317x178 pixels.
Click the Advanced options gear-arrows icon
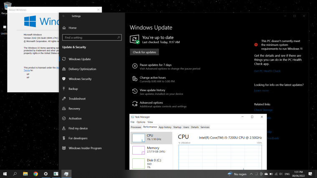(x=135, y=104)
